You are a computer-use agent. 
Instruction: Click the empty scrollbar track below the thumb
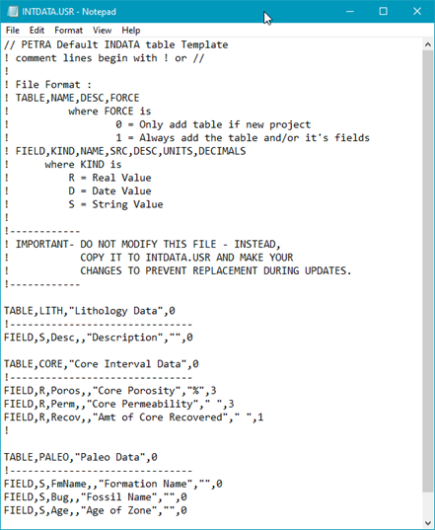[427, 505]
